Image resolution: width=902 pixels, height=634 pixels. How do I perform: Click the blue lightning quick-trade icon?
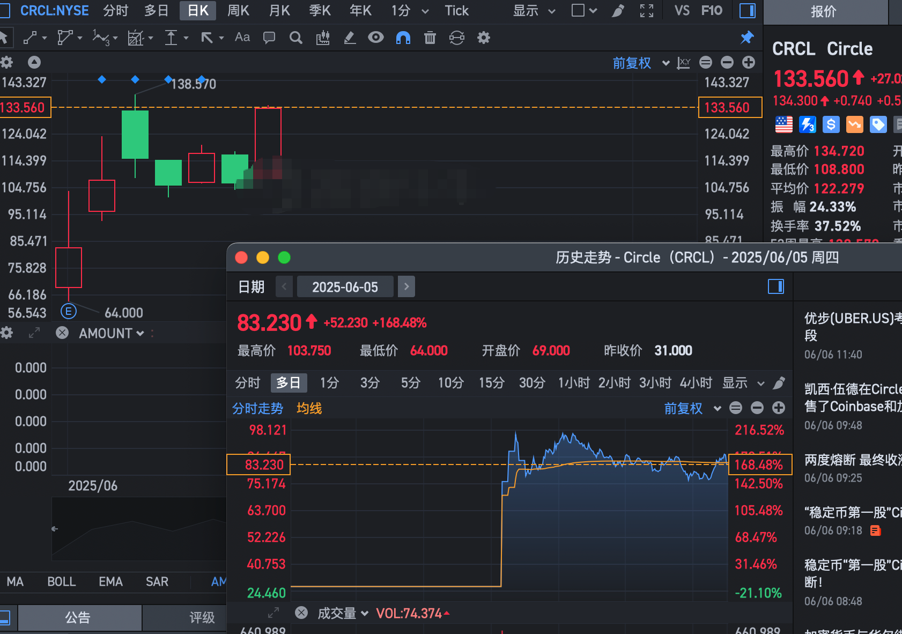808,124
